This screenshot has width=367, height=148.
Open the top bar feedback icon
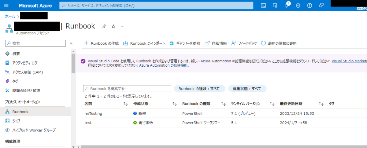click(x=321, y=6)
